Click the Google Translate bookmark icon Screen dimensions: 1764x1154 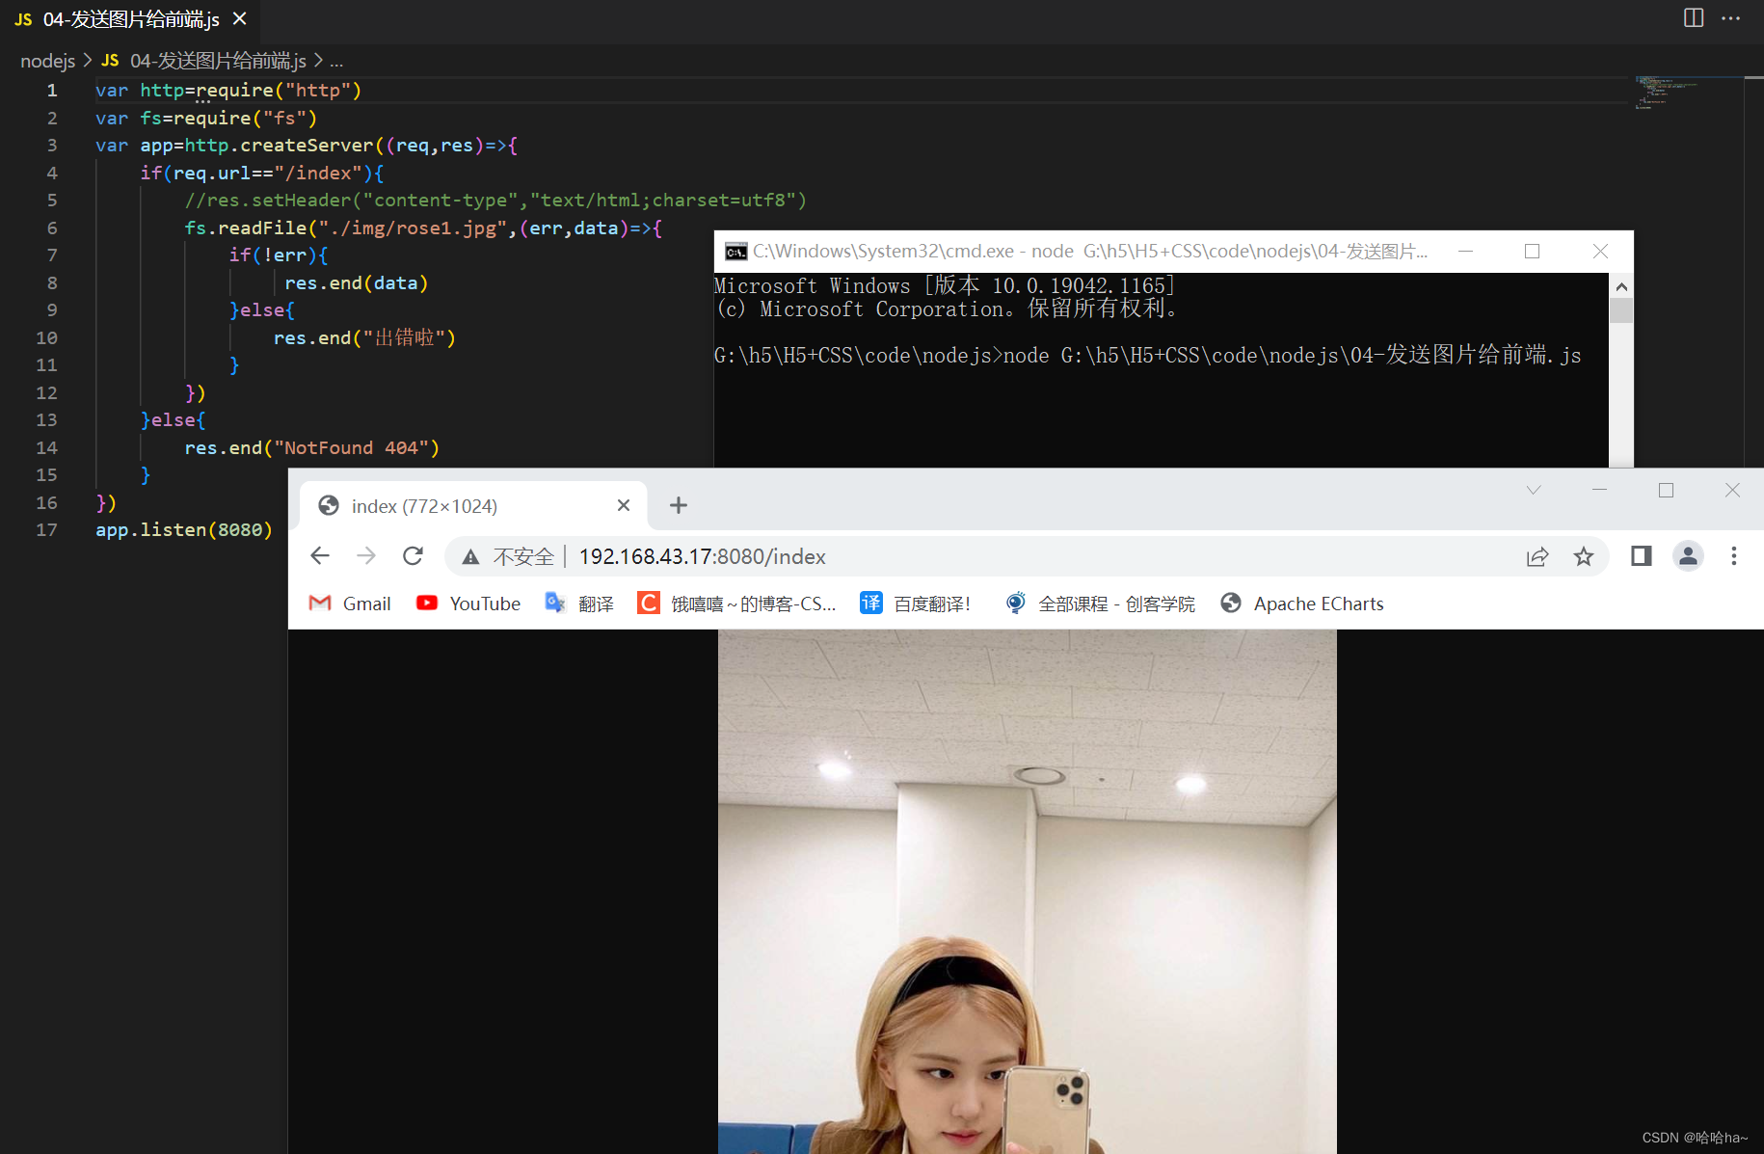555,604
